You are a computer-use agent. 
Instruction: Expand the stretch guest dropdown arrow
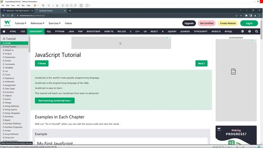90,5
